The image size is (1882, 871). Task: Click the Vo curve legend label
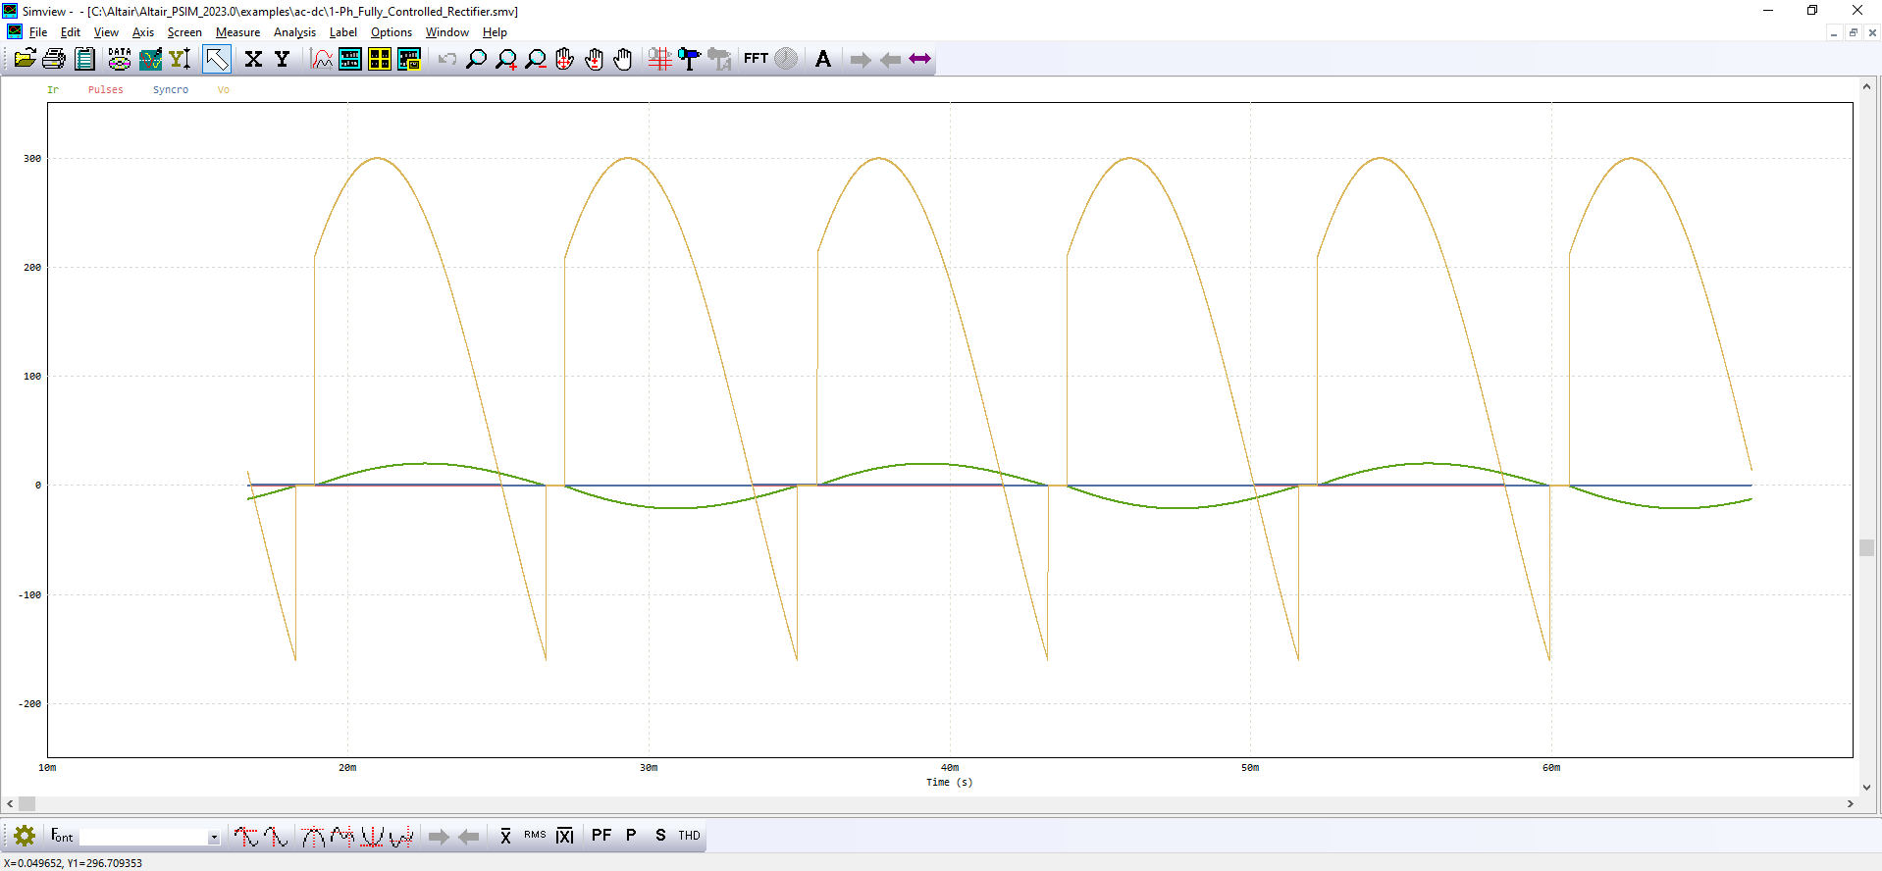point(224,90)
